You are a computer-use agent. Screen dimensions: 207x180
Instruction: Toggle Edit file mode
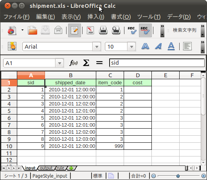(74, 31)
